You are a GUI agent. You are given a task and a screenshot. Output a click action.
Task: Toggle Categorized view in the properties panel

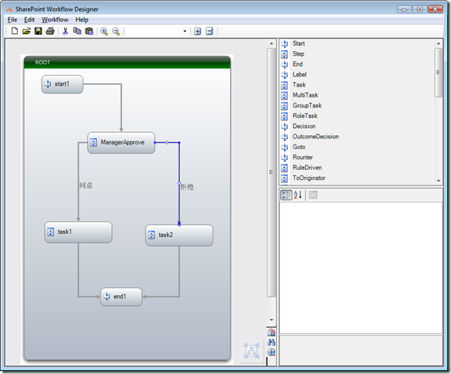286,195
